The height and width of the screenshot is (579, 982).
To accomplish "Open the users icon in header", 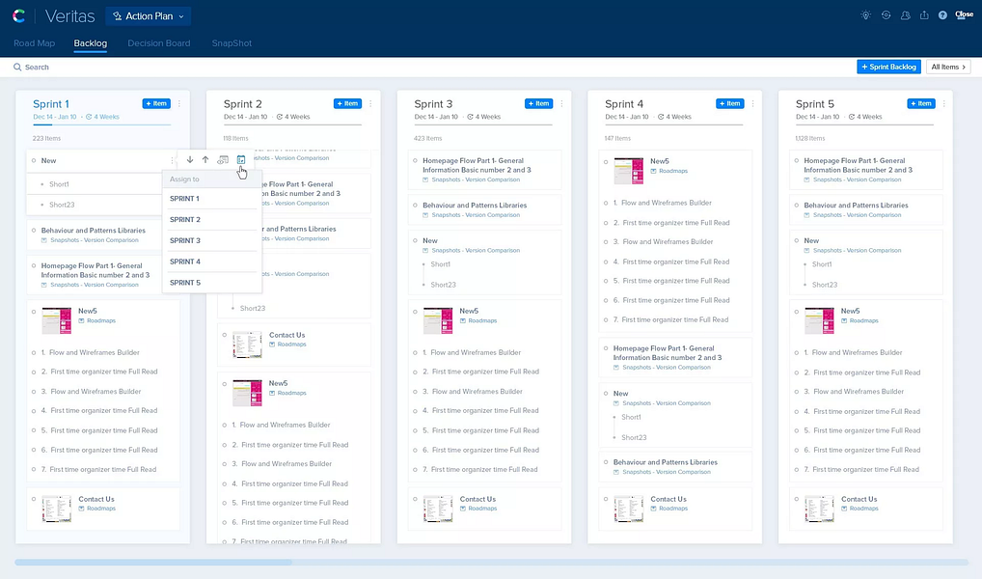I will tap(905, 15).
